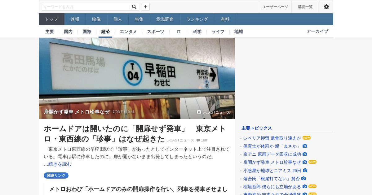The width and height of the screenshot is (372, 195).
Task: Open the 個人 tab
Action: point(118,19)
